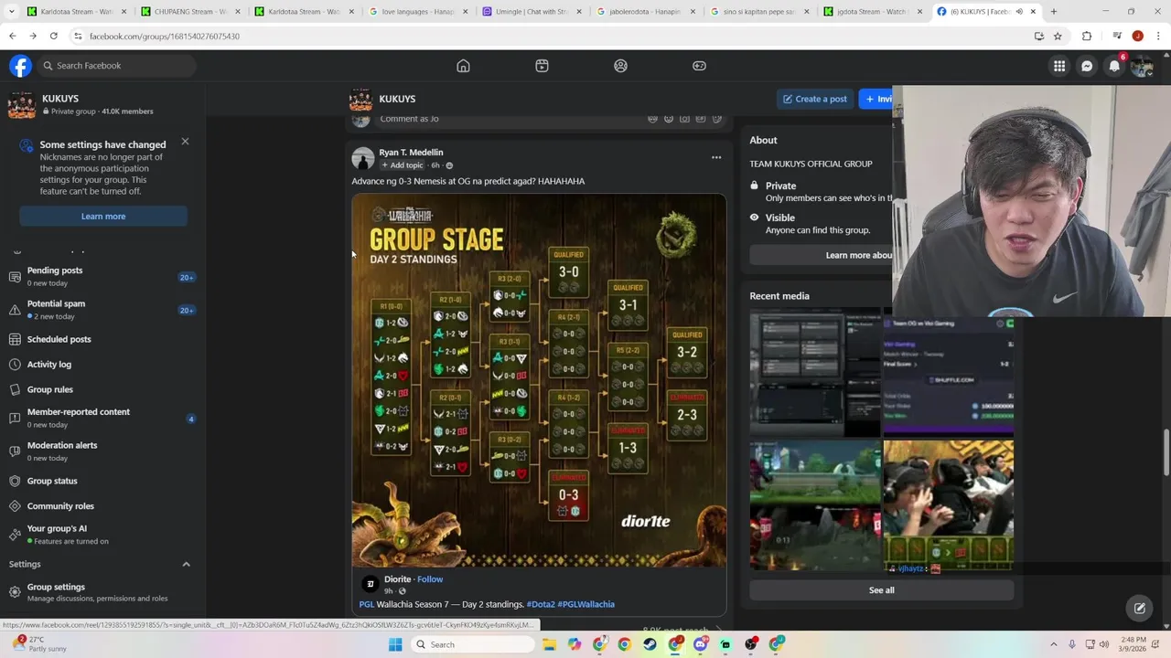Bookmark this page with star icon
The image size is (1171, 658).
(x=1058, y=36)
